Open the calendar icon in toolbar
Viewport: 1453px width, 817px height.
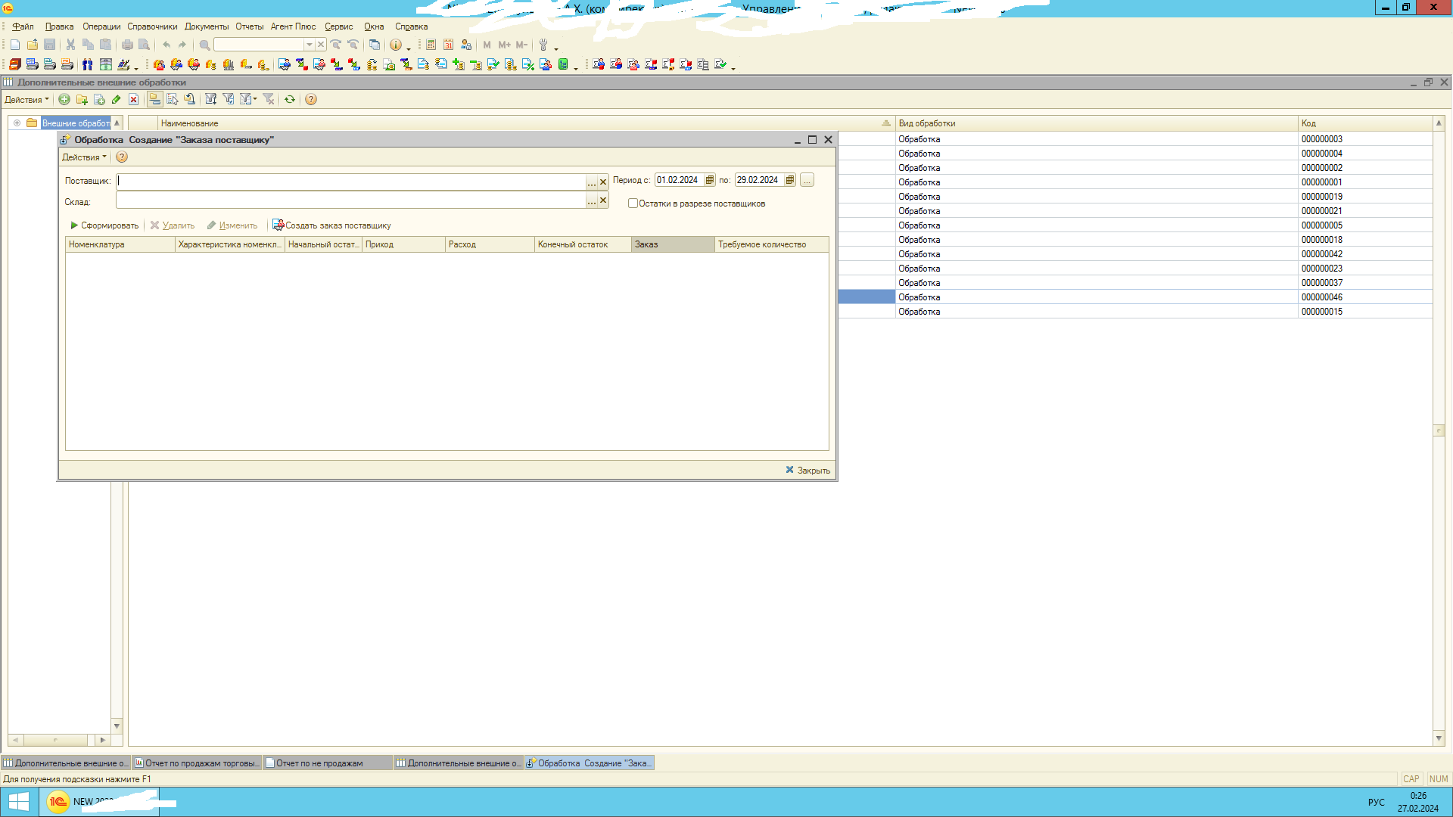tap(448, 45)
